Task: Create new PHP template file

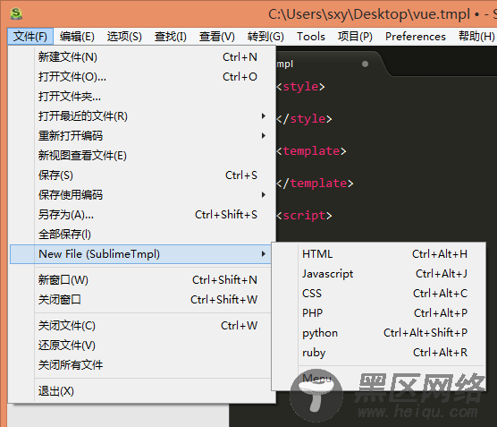Action: click(x=378, y=313)
